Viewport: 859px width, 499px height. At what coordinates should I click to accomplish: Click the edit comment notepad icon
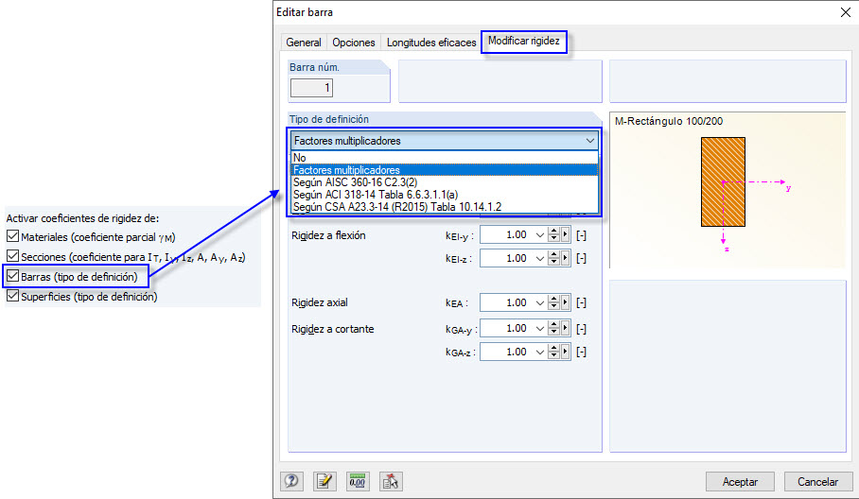(324, 481)
